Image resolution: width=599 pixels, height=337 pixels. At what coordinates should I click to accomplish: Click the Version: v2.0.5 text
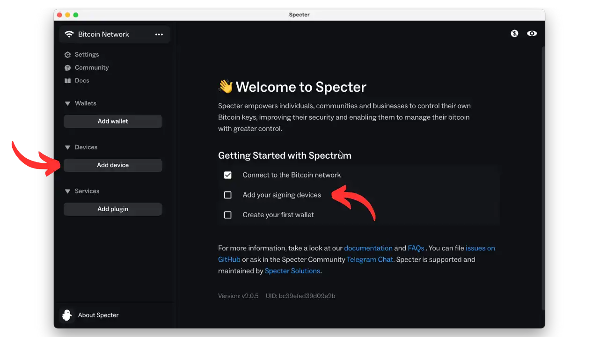[238, 296]
